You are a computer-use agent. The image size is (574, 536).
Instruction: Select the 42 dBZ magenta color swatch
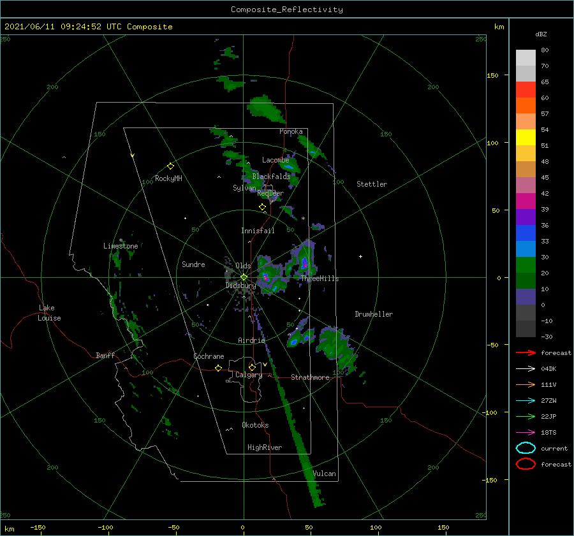526,201
